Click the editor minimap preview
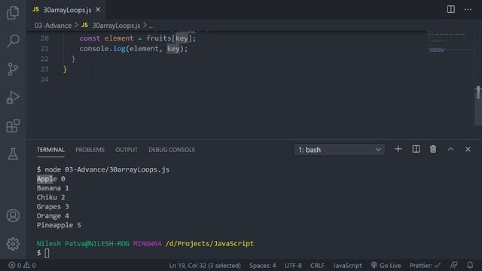 point(450,42)
